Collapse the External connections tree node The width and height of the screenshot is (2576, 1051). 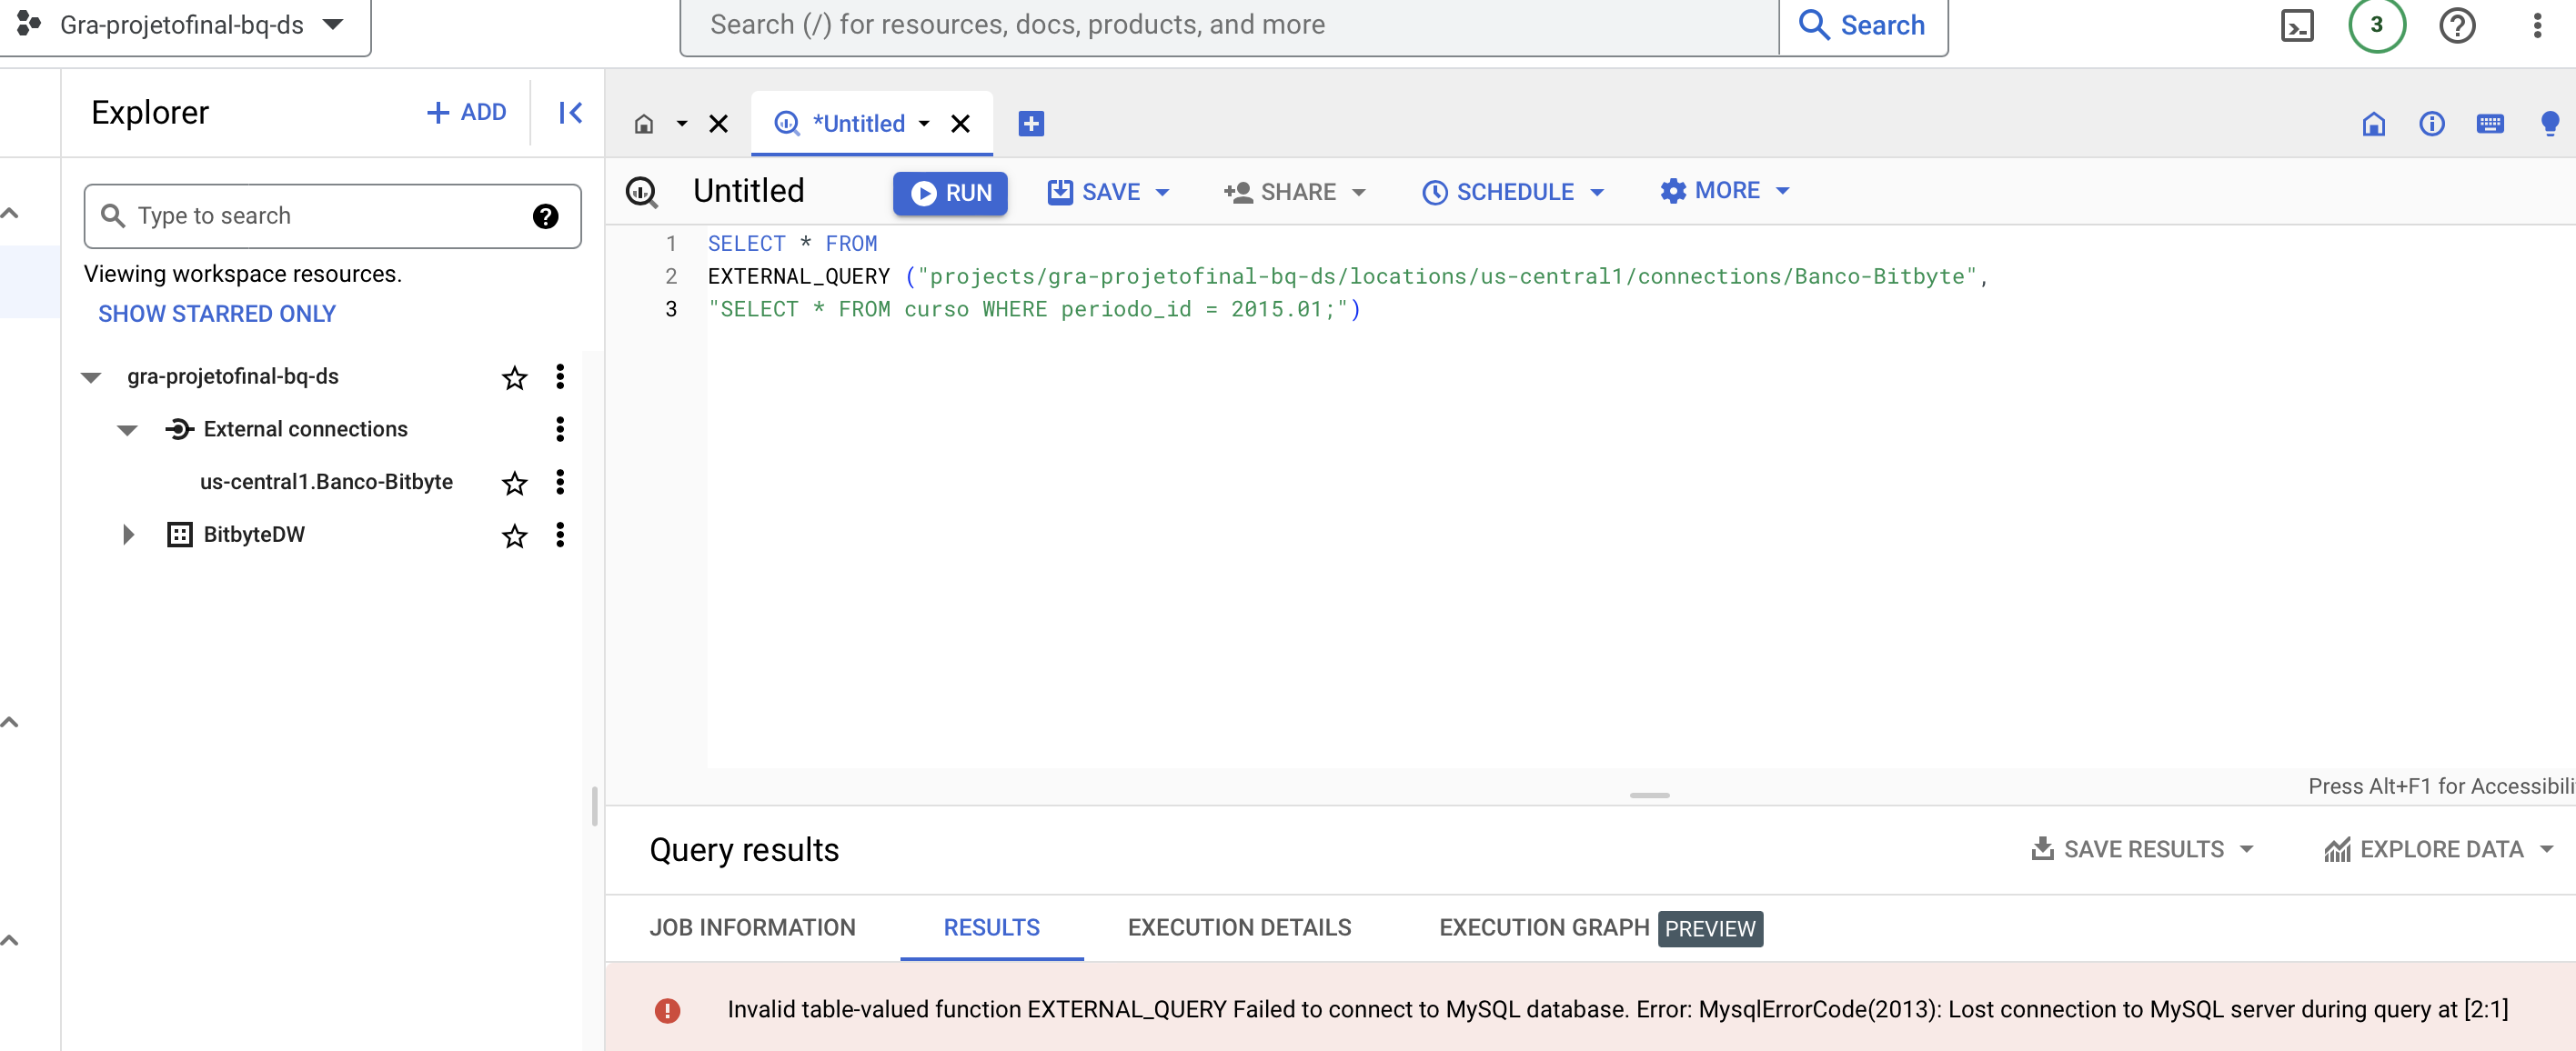(x=127, y=431)
